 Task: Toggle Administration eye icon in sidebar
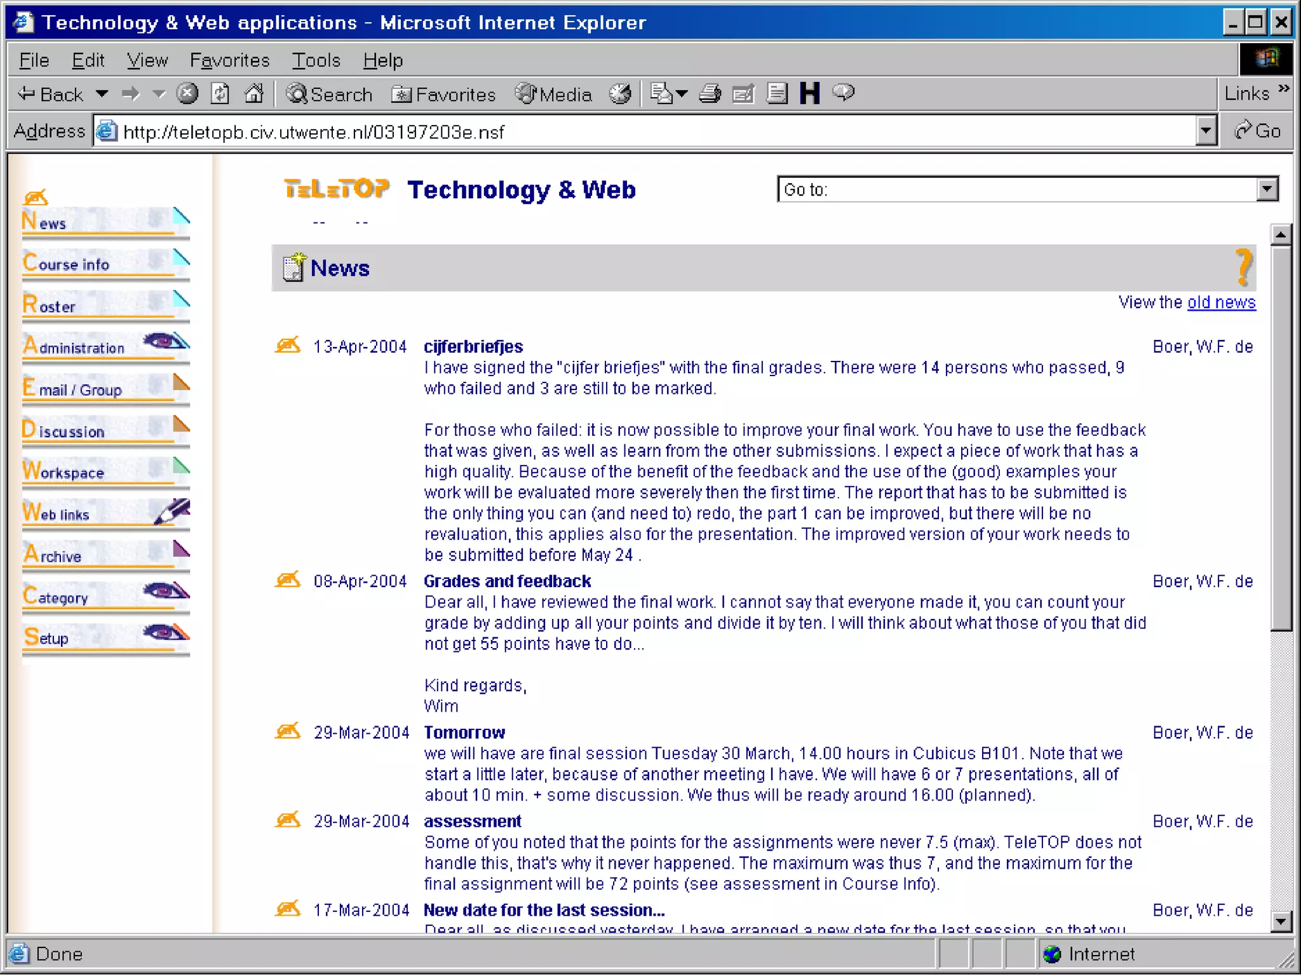coord(164,342)
